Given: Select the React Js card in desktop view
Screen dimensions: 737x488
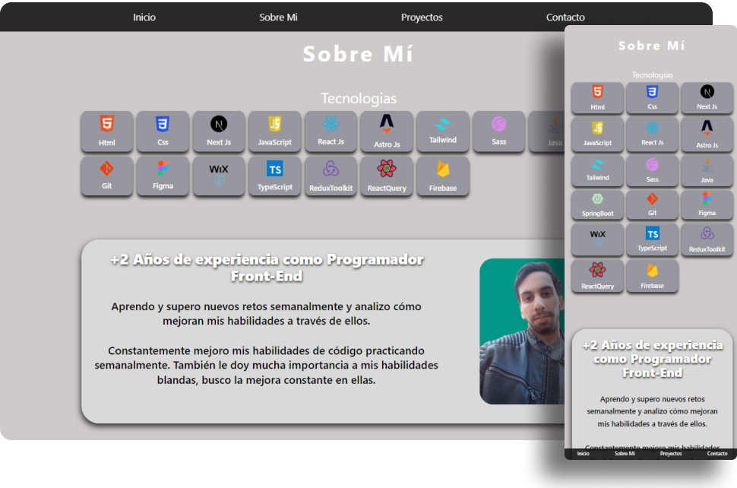Looking at the screenshot, I should click(x=331, y=132).
